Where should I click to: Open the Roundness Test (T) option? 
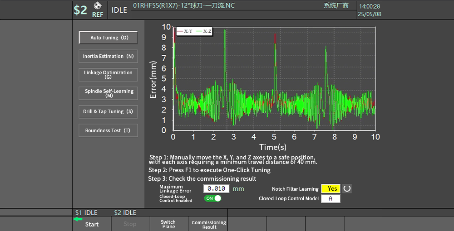click(108, 130)
